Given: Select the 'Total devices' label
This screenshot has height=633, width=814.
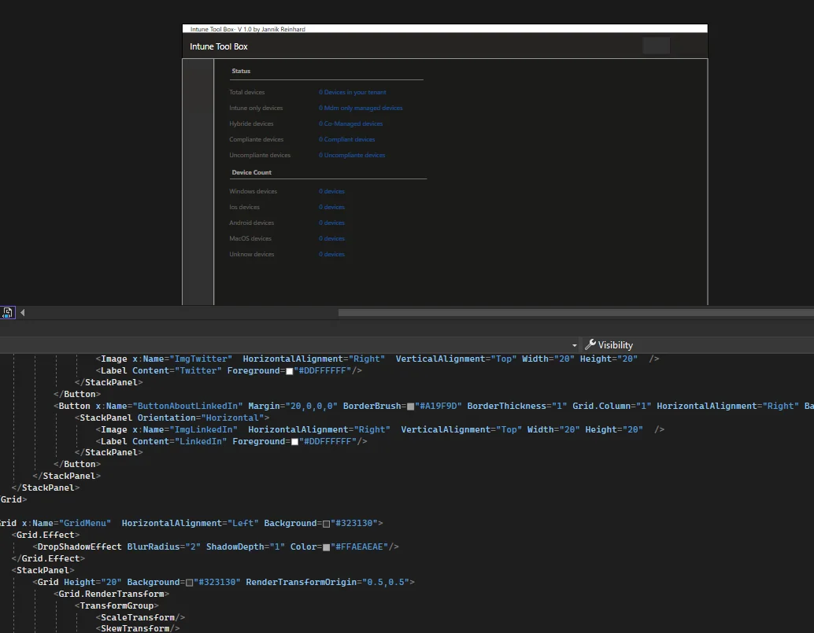Looking at the screenshot, I should [247, 92].
